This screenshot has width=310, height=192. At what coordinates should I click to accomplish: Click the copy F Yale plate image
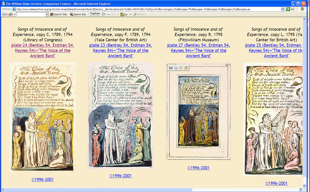(x=121, y=116)
